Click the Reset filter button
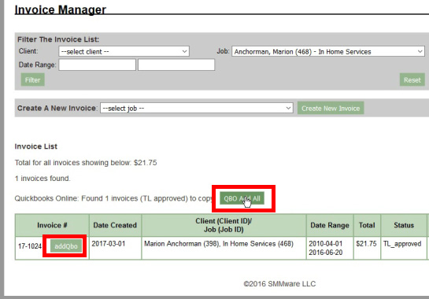Viewport: 429px width, 299px height. tap(412, 80)
